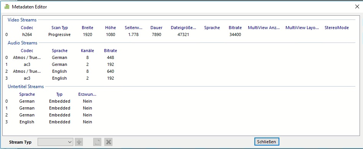The height and width of the screenshot is (149, 363).
Task: Click the add stream plus icon
Action: [x=79, y=142]
